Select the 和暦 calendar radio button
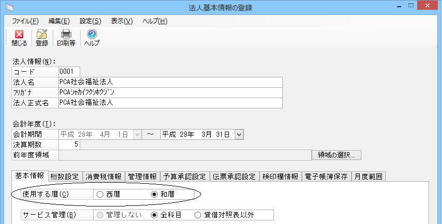Screen dimensions: 442x224 pyautogui.click(x=154, y=195)
